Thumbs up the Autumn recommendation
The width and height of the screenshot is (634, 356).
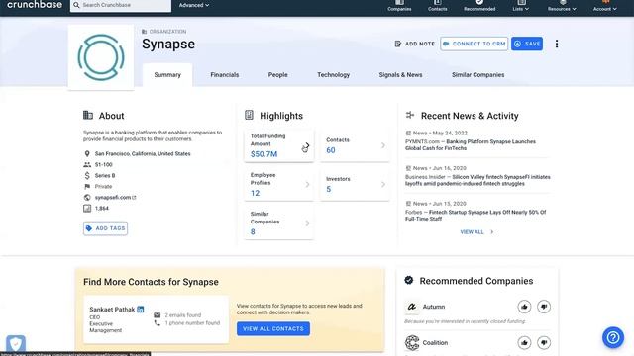(524, 307)
